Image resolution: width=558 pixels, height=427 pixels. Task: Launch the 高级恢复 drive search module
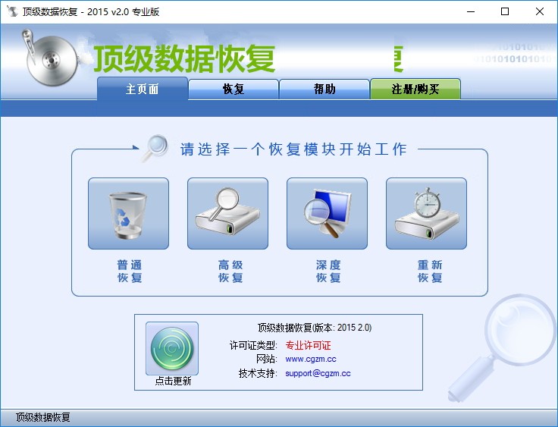(x=227, y=213)
